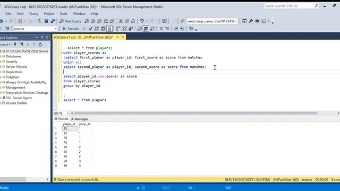
Task: Click the horizontal scrollbar of query editor
Action: click(196, 113)
